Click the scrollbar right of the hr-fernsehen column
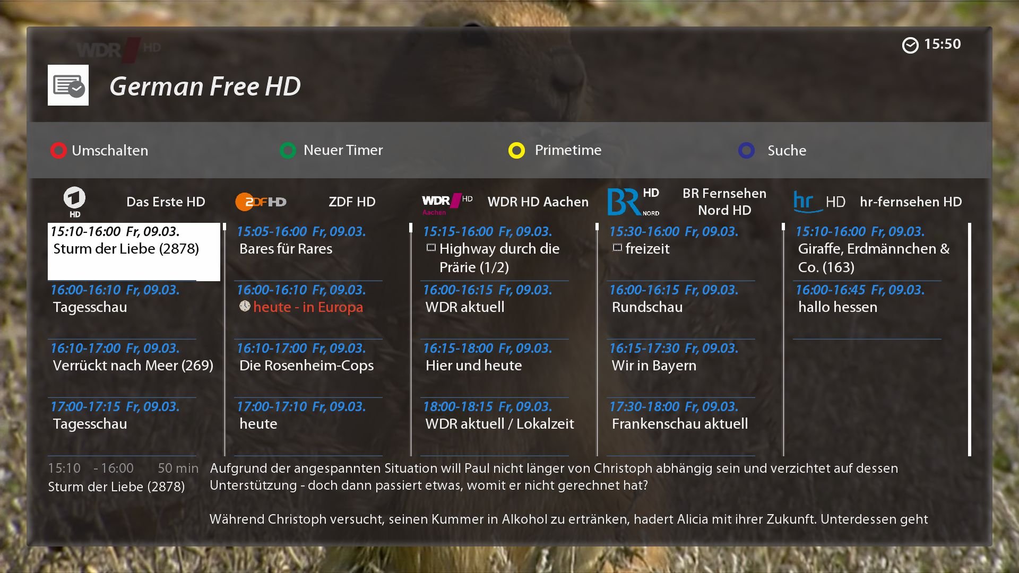The width and height of the screenshot is (1019, 573). pos(970,340)
